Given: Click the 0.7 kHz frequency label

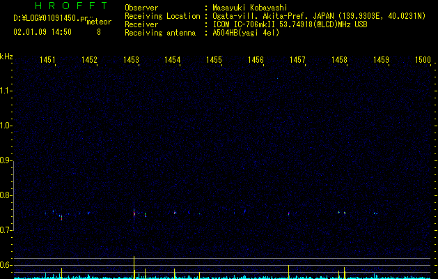Looking at the screenshot, I should [x=6, y=230].
